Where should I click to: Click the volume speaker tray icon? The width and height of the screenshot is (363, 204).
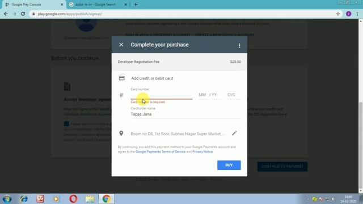click(333, 199)
